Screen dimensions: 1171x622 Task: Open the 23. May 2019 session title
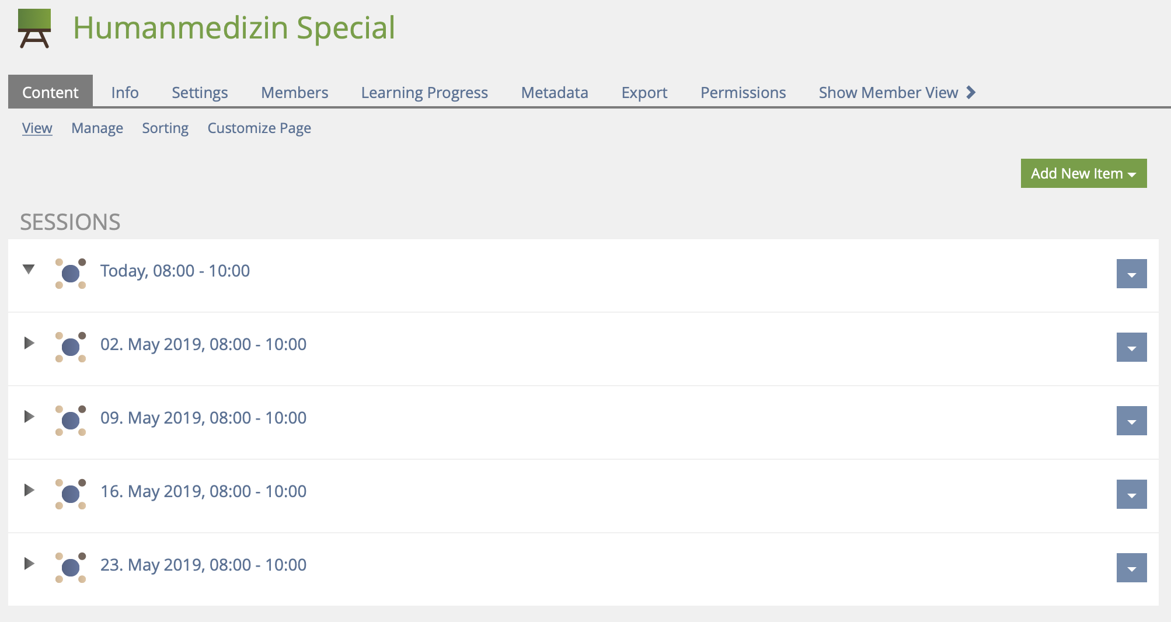pos(203,565)
